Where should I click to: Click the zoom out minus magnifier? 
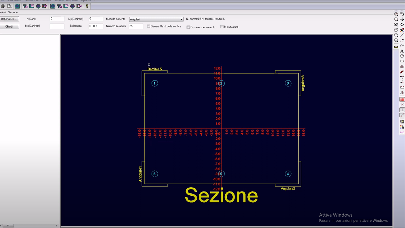(396, 40)
